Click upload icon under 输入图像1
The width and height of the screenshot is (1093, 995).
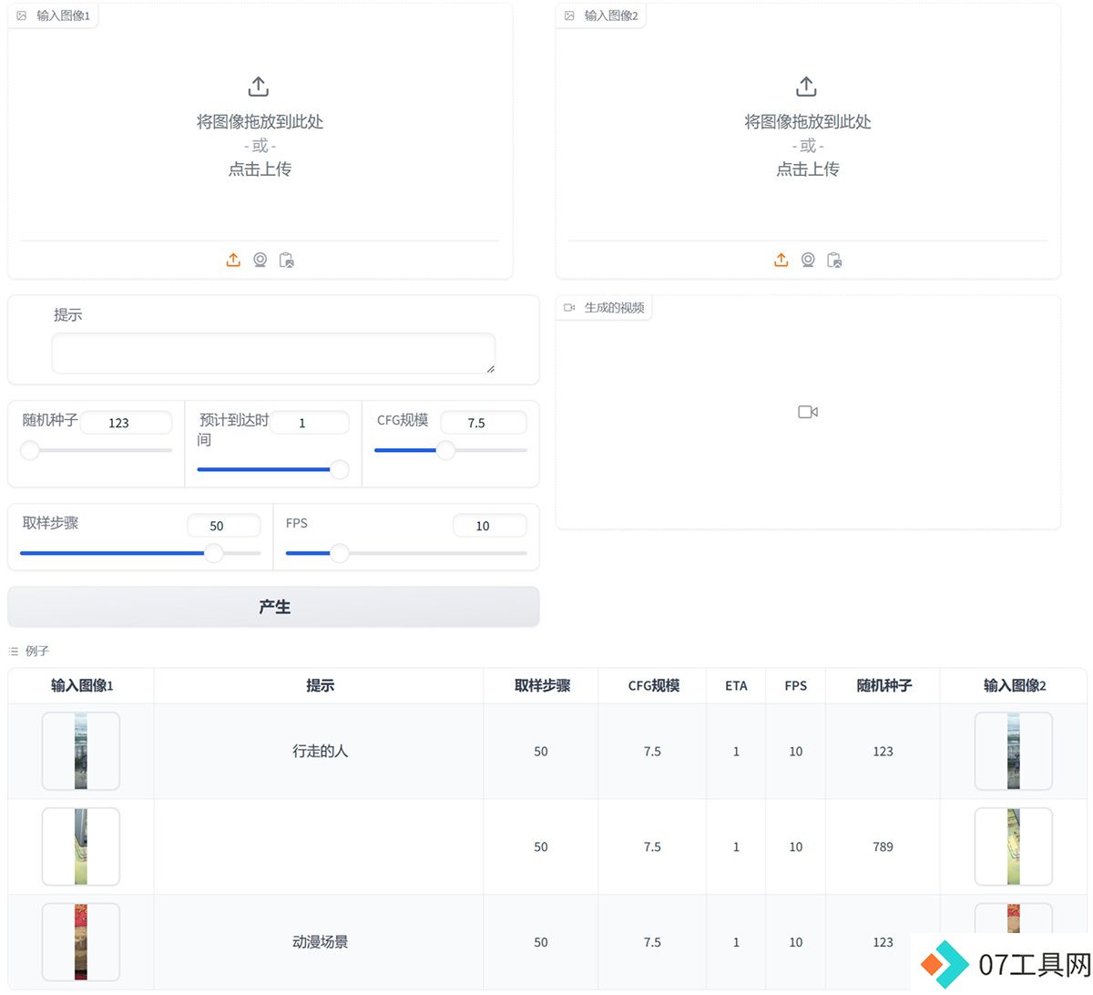233,260
